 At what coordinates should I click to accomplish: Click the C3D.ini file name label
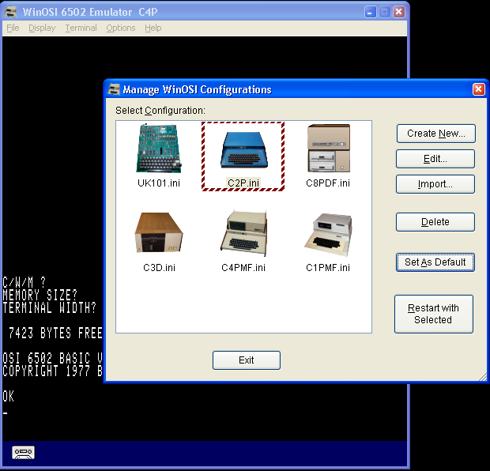point(159,268)
